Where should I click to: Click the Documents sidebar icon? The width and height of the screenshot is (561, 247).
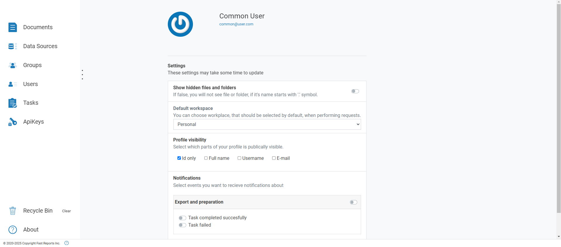13,27
